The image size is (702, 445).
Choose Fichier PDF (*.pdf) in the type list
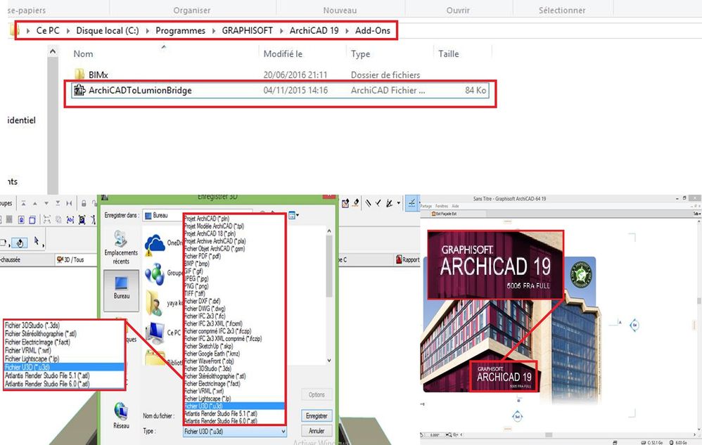click(203, 257)
